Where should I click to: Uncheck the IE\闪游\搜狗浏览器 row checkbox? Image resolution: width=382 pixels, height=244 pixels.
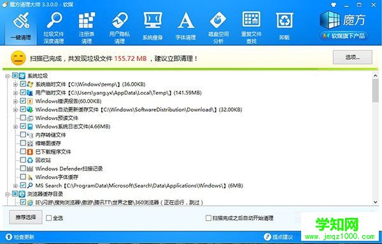pyautogui.click(x=23, y=202)
